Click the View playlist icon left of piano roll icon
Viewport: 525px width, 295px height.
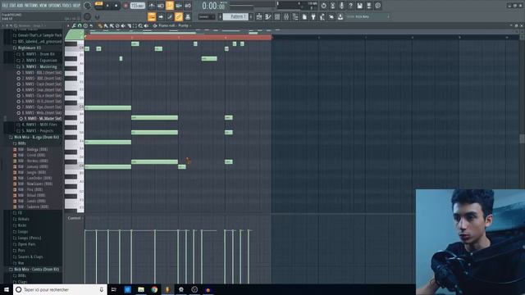[x=259, y=16]
